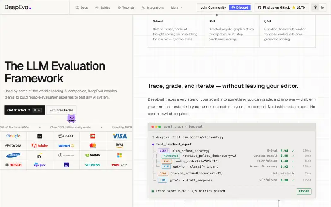Click the Google logo
This screenshot has width=331, height=207.
click(x=13, y=136)
